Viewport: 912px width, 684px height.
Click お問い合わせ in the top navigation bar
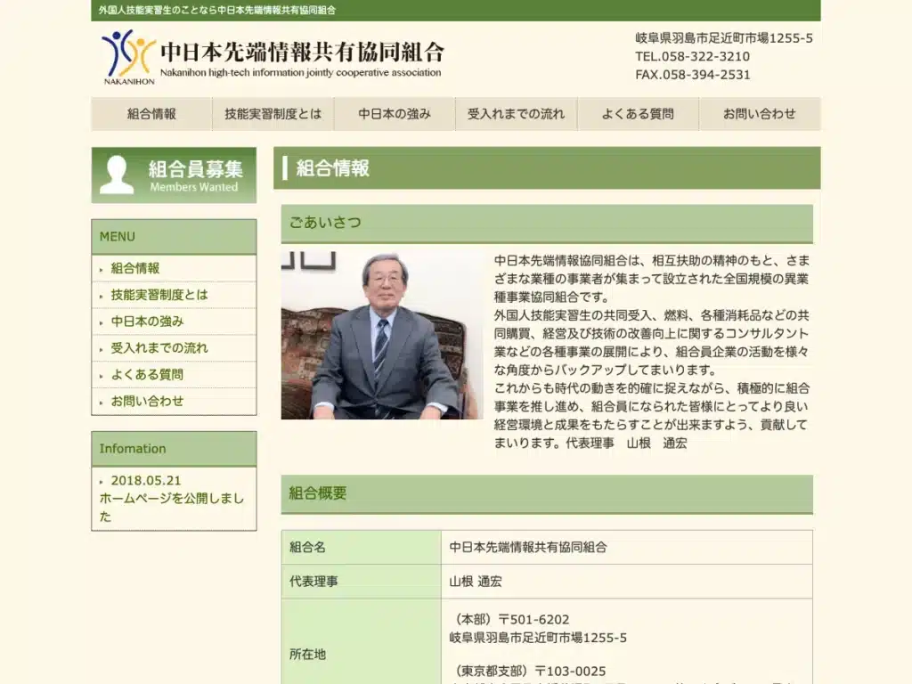coord(760,114)
